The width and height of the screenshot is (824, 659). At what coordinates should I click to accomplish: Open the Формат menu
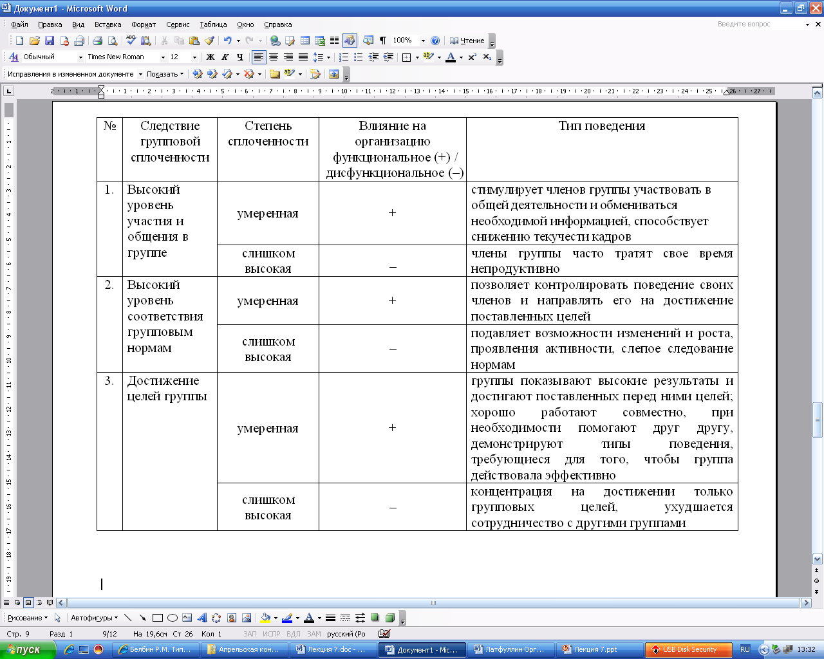coord(144,24)
